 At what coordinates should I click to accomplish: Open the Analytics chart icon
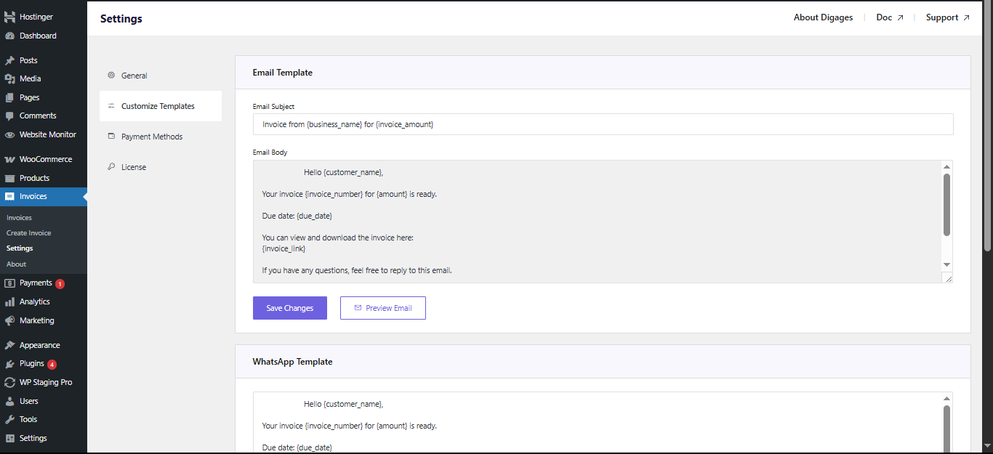tap(9, 301)
